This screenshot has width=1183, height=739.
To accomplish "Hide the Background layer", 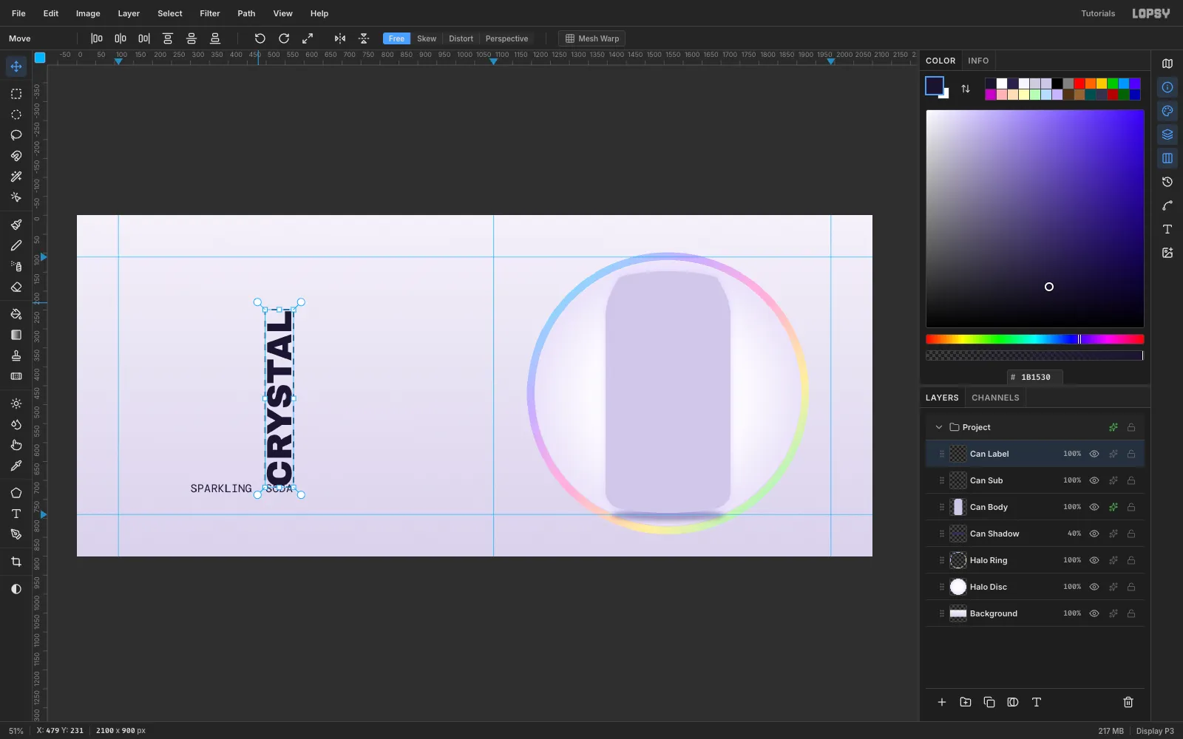I will [1094, 613].
